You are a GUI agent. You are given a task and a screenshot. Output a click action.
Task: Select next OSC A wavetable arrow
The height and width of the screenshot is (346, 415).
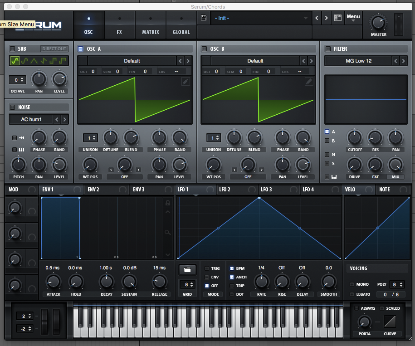pos(188,61)
